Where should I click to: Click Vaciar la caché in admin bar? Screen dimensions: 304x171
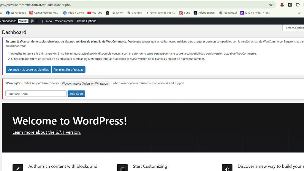[x=64, y=21]
